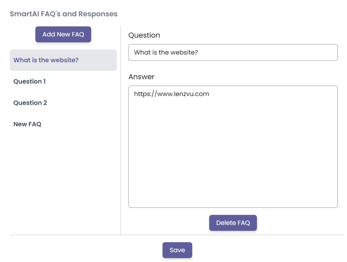Click the horizontal divider above the Save button
Image resolution: width=347 pixels, height=262 pixels.
pos(177,235)
